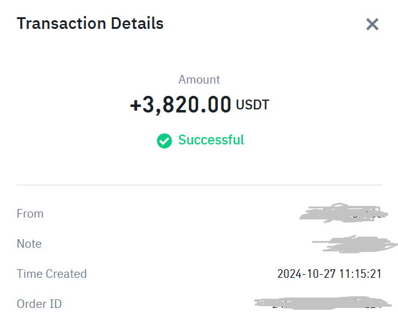Click the Transaction Details title
This screenshot has width=398, height=327.
[90, 23]
